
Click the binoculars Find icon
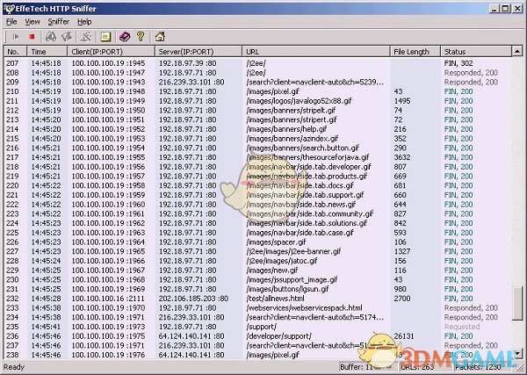tap(53, 37)
